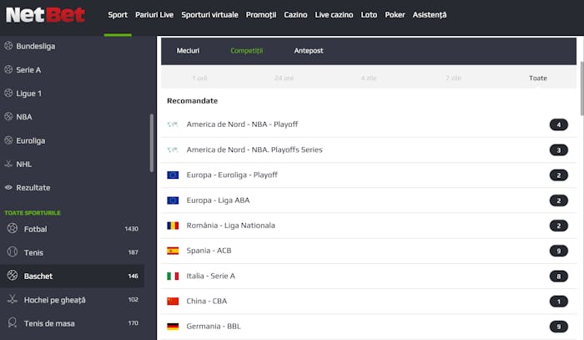Click the Italy flag icon

173,276
